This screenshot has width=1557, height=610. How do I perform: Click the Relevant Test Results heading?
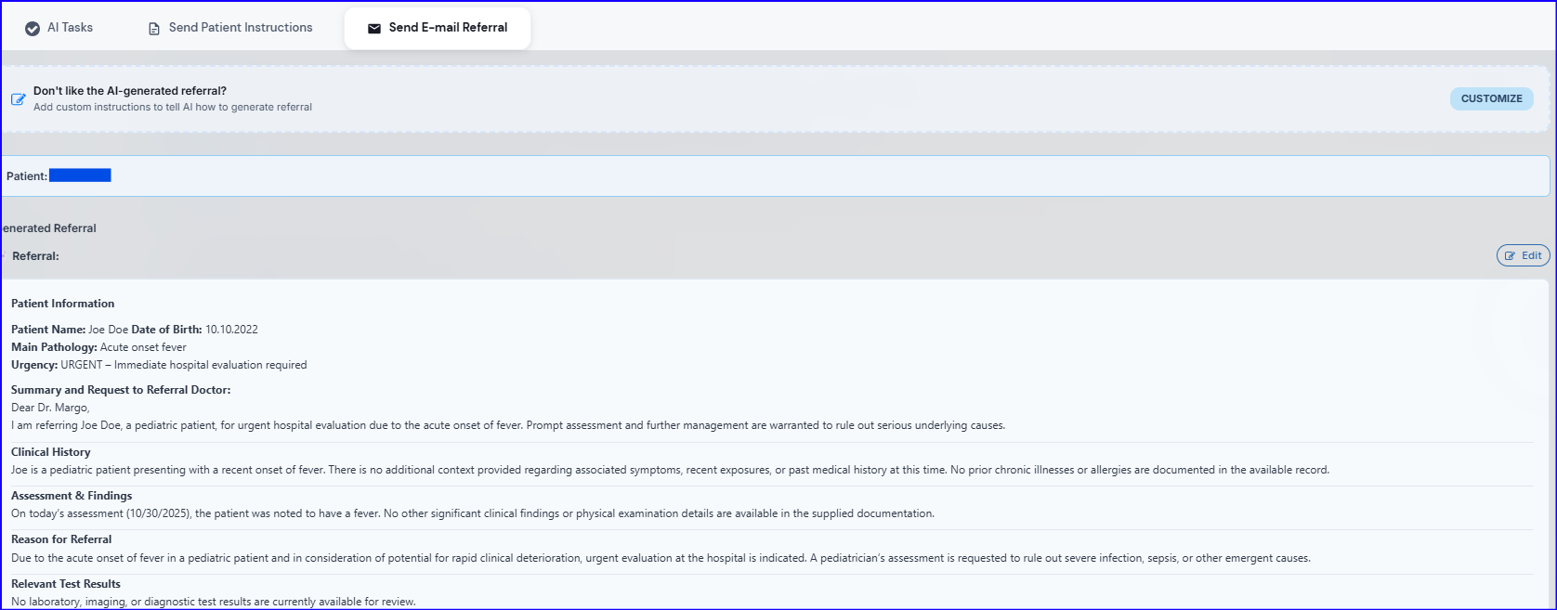click(x=66, y=584)
